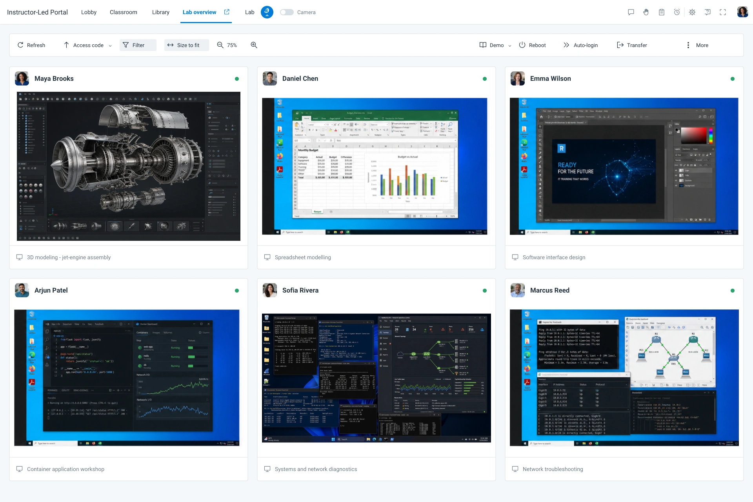The image size is (753, 502).
Task: Go to the Lobby tab
Action: pos(89,12)
